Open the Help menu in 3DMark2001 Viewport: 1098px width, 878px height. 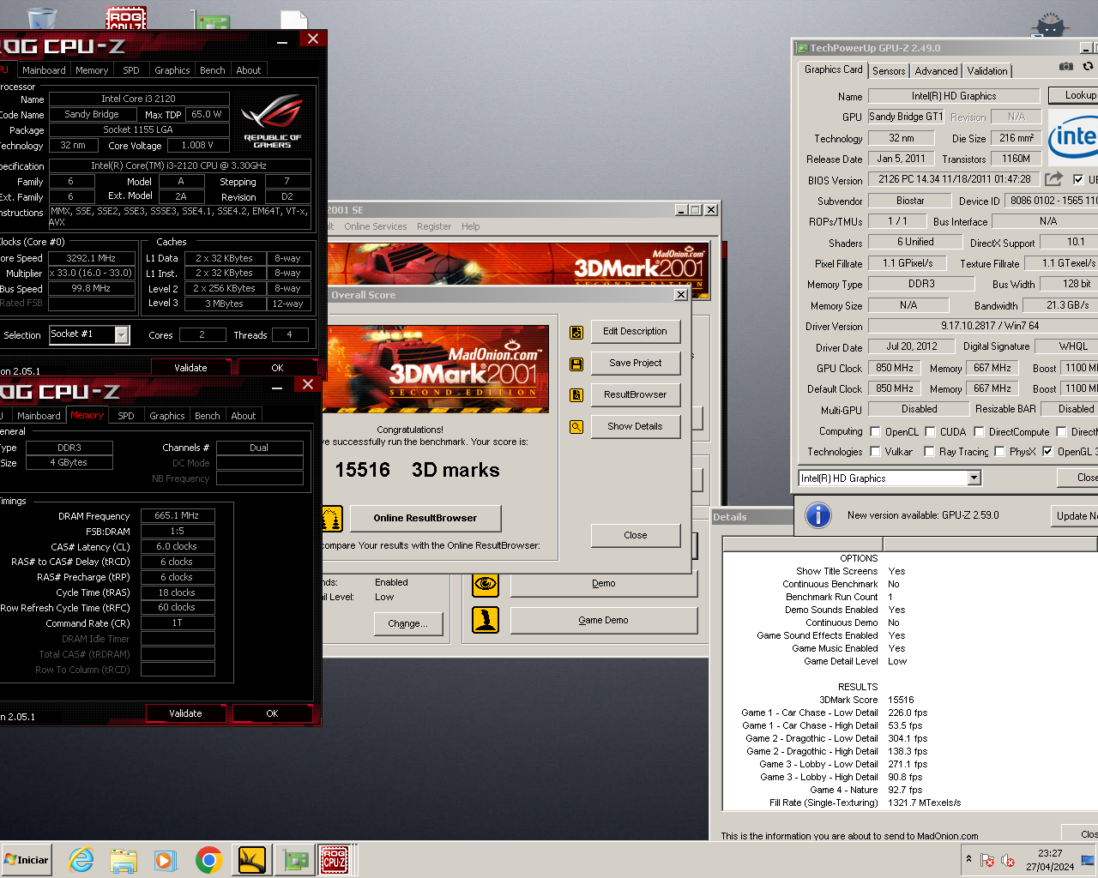point(471,226)
